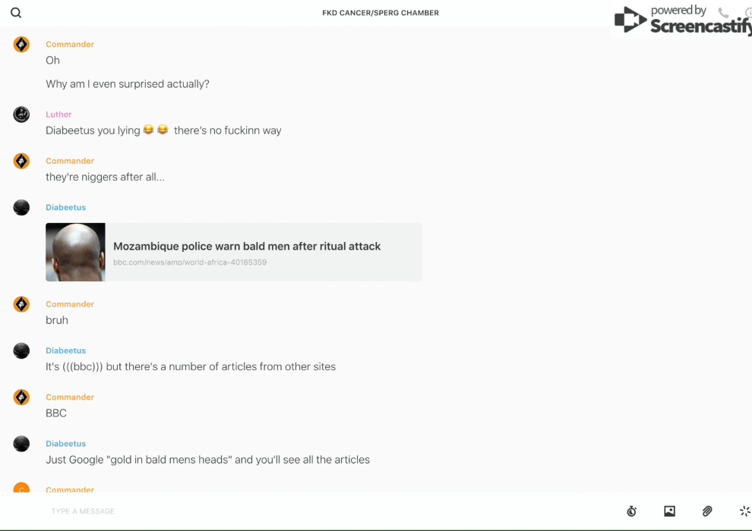Click Luther's profile avatar
This screenshot has height=531, width=752.
21,115
